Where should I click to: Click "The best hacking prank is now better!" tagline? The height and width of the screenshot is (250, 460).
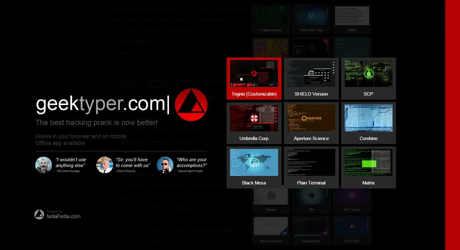coord(96,123)
